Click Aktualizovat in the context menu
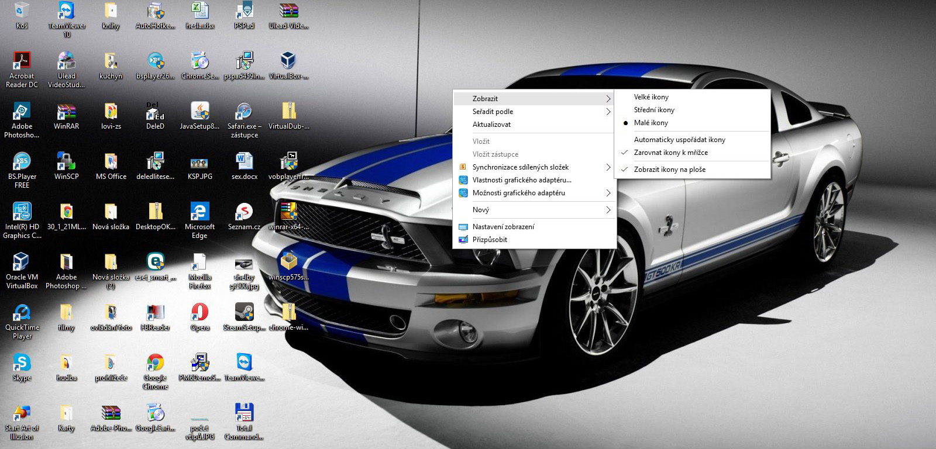 (x=491, y=125)
